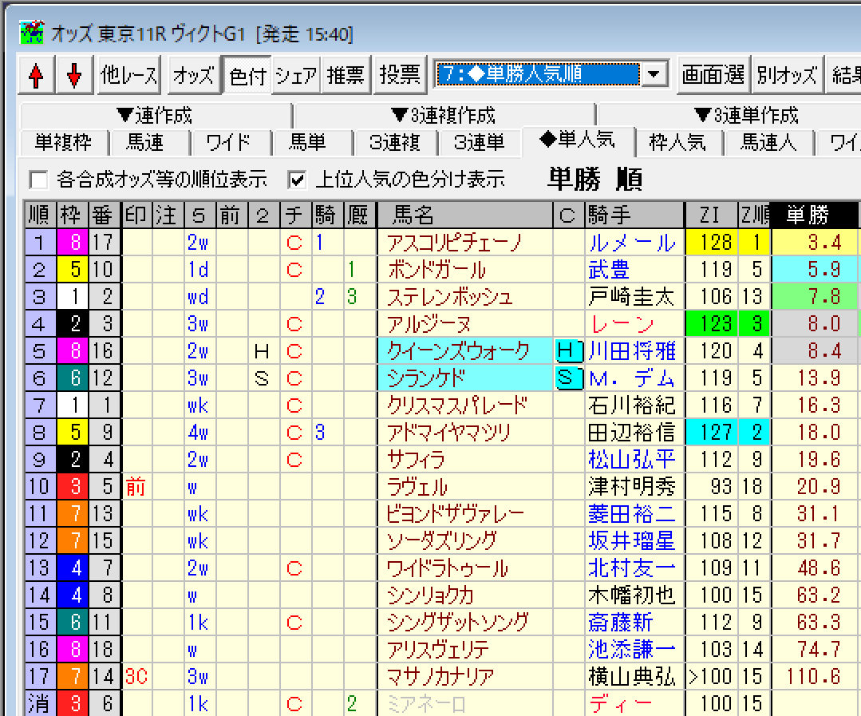Click the 画面選 button
The image size is (861, 716).
(713, 75)
